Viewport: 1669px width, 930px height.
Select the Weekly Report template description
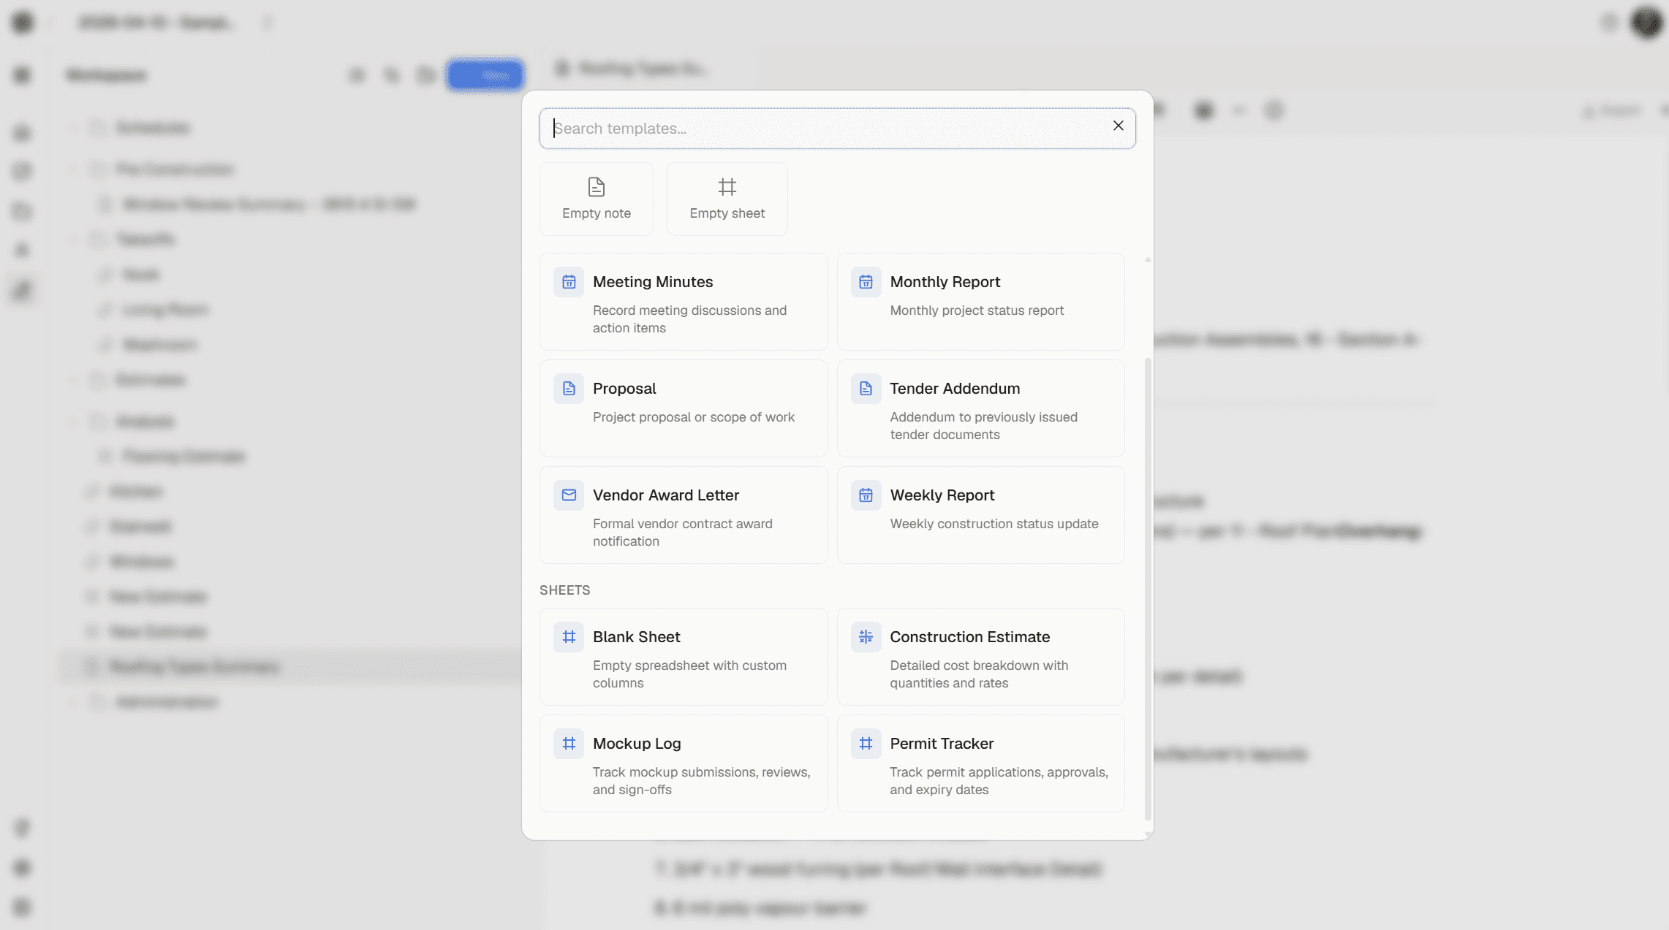tap(994, 524)
